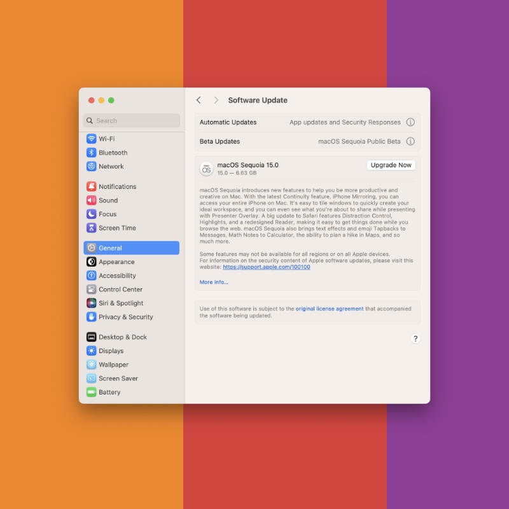The height and width of the screenshot is (509, 509).
Task: Open Automatic Updates info button
Action: tap(410, 122)
